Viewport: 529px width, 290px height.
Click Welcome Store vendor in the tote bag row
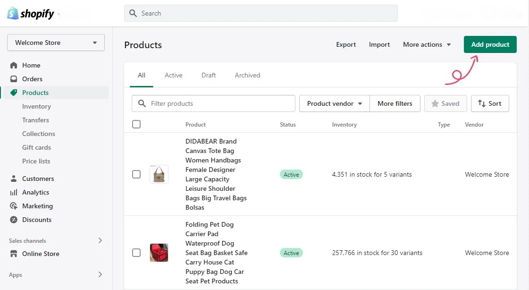(x=487, y=175)
